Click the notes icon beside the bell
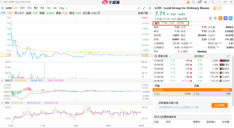 [x=215, y=18]
